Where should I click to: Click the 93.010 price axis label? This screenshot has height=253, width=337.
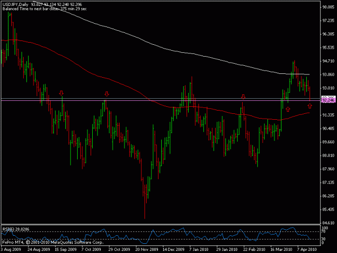[x=328, y=88]
